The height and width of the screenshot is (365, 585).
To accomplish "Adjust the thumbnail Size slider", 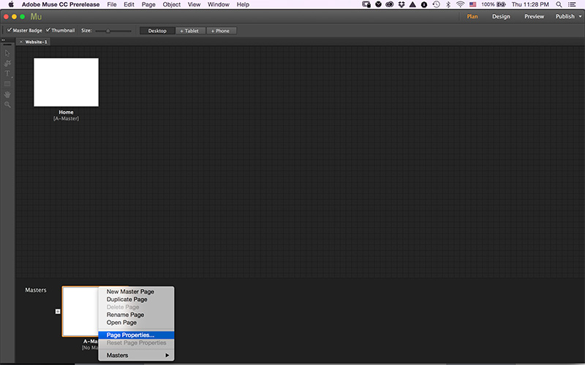I will point(107,31).
